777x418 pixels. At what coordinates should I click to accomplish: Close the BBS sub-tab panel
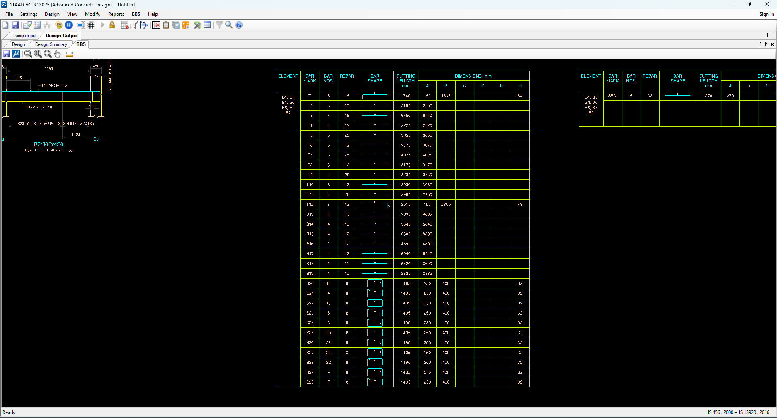(x=772, y=44)
